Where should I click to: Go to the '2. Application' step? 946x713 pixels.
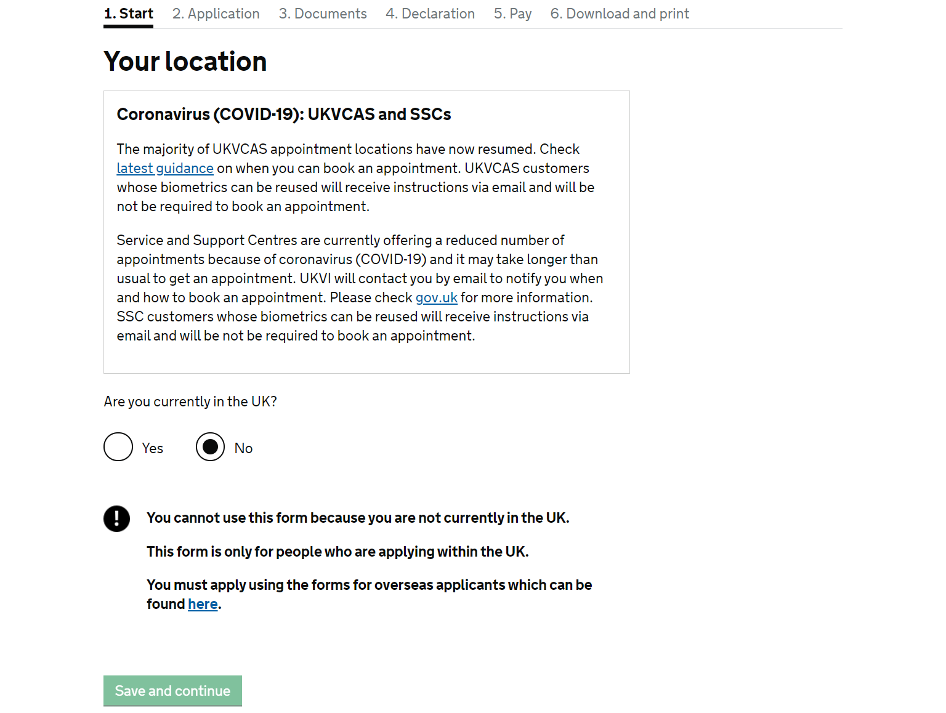[x=216, y=14]
